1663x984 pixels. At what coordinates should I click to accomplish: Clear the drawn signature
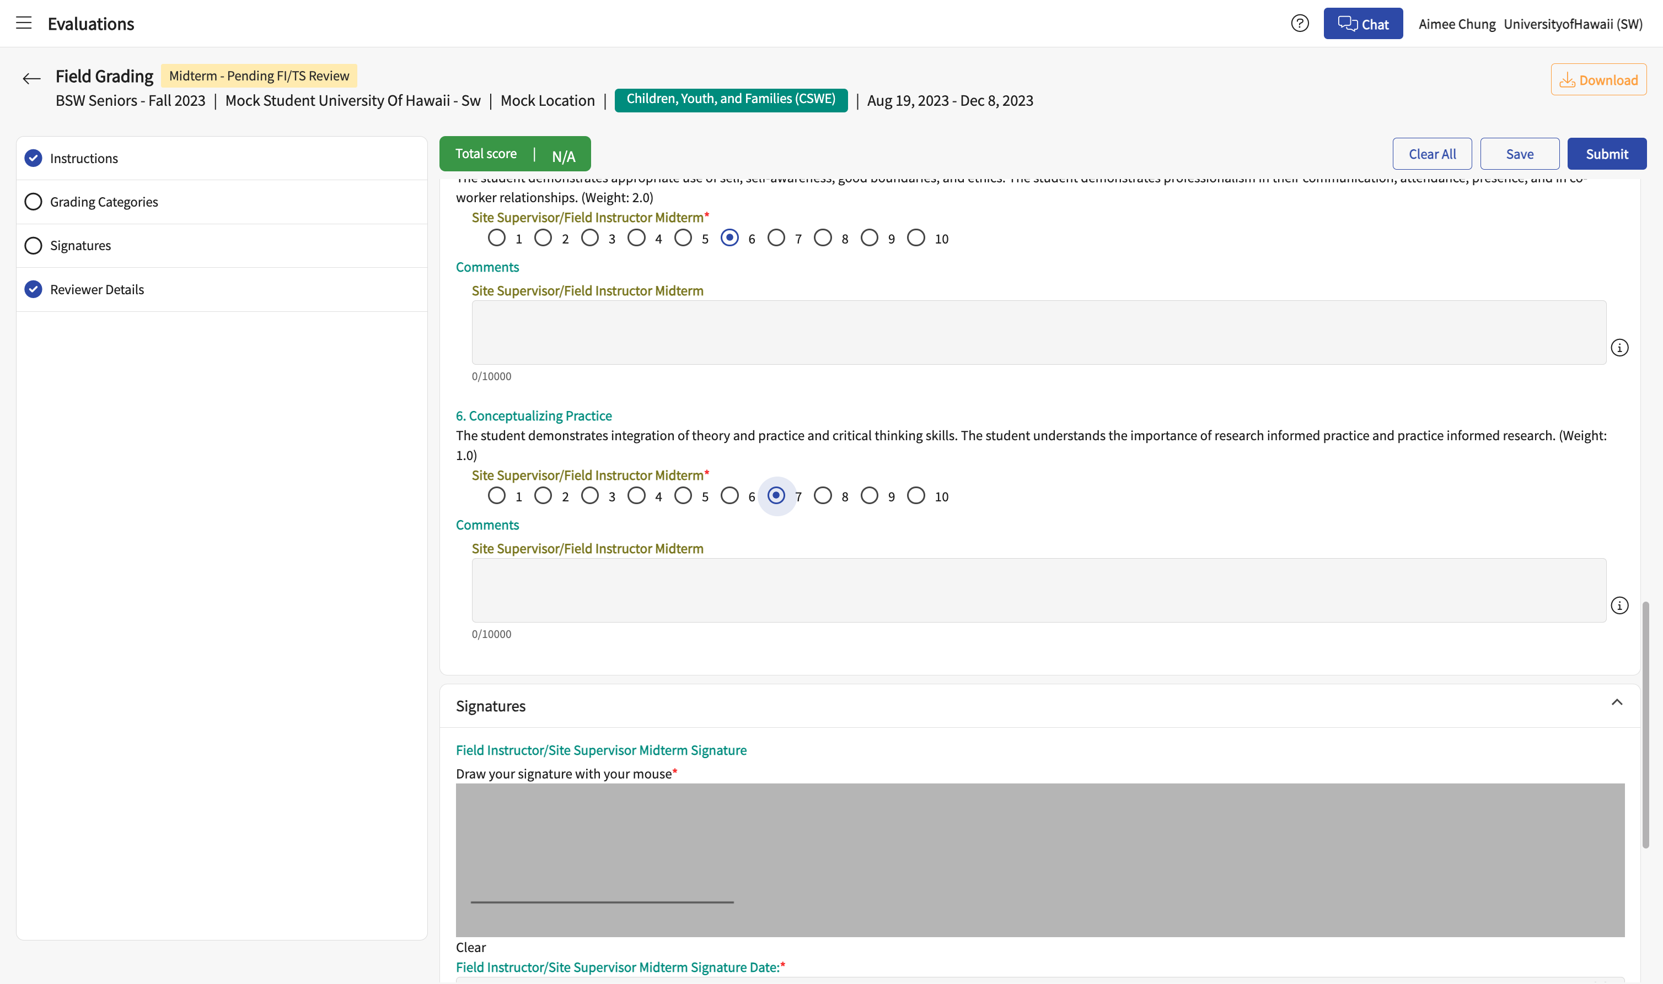coord(470,948)
